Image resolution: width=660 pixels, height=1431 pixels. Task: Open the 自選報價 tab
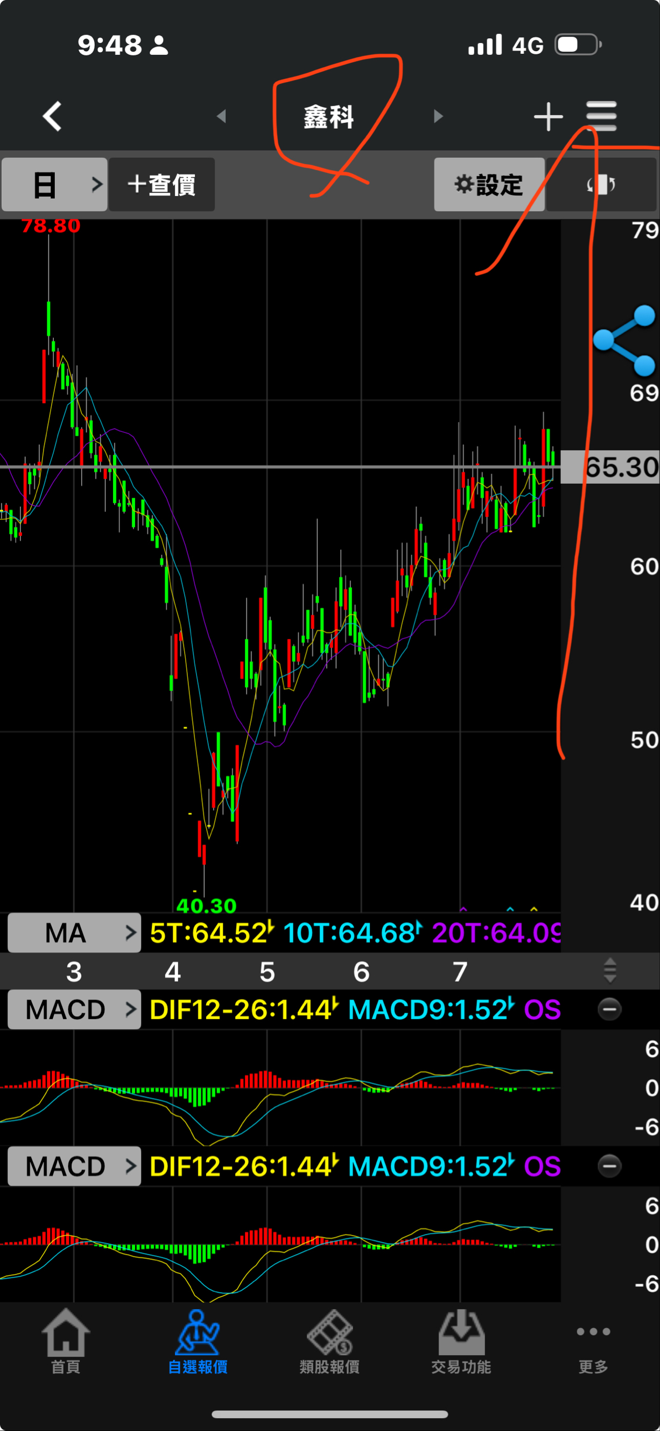point(198,1342)
